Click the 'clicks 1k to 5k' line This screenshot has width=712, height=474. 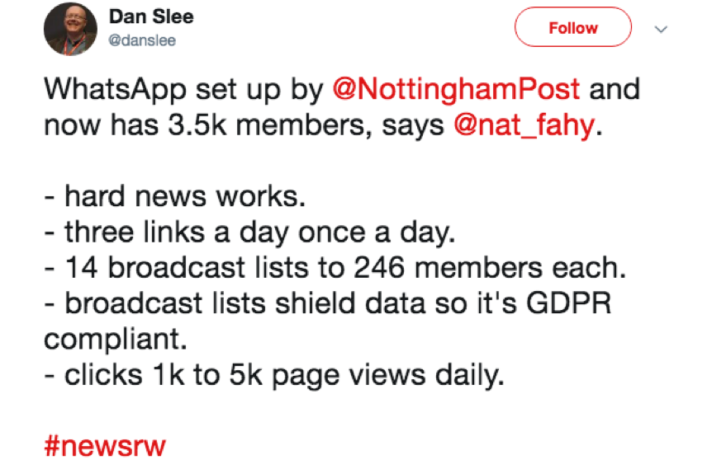click(x=274, y=376)
